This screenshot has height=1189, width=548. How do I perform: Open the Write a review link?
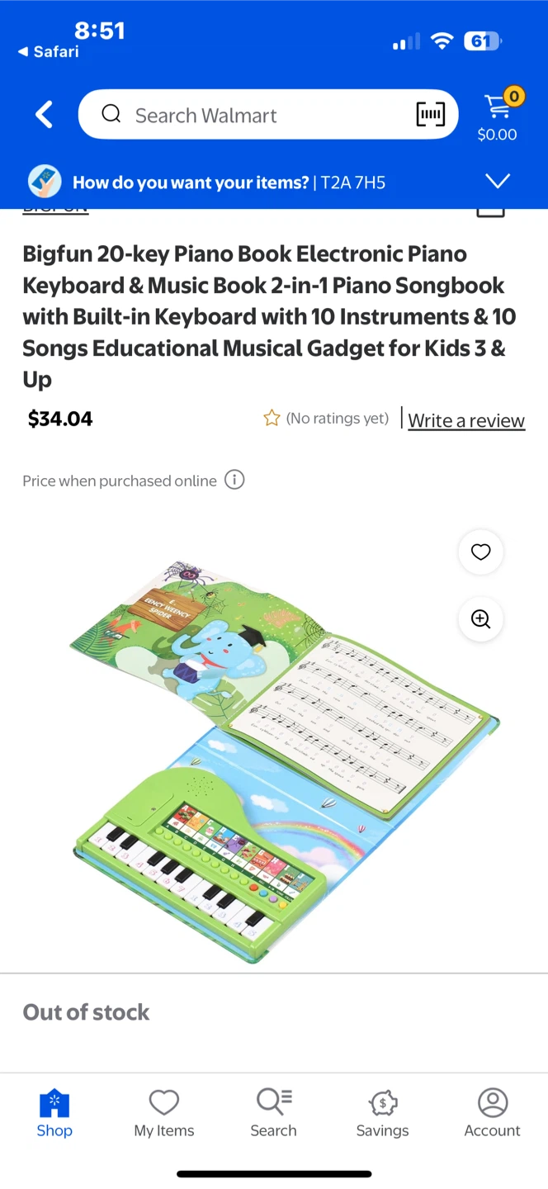466,420
